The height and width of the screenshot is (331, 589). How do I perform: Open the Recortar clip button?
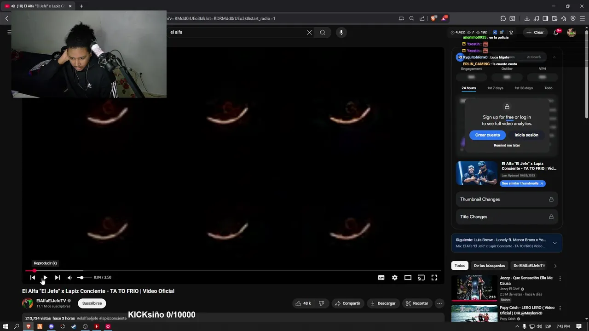(417, 303)
